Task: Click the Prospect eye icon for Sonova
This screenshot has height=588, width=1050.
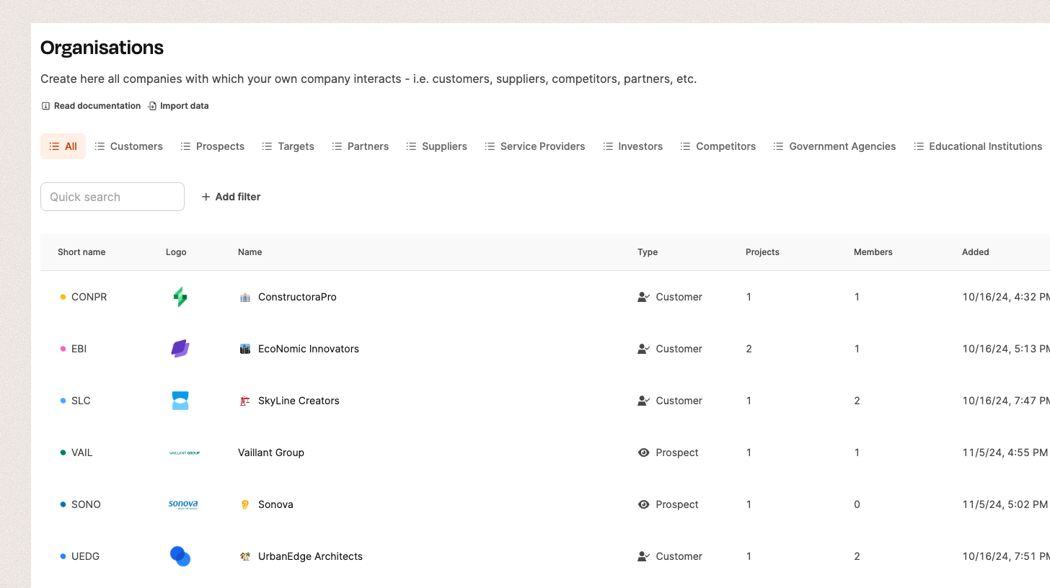Action: pyautogui.click(x=644, y=504)
